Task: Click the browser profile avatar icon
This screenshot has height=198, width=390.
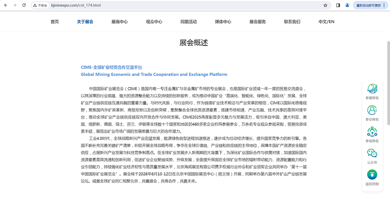Action: [x=348, y=5]
